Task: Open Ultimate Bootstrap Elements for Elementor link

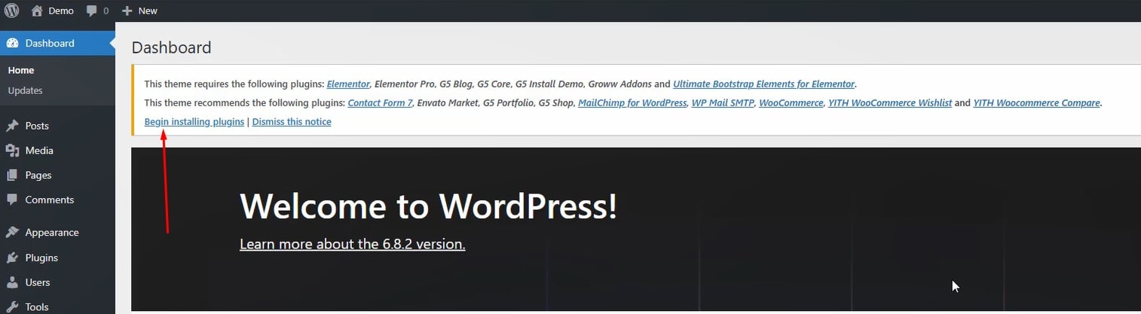Action: (x=764, y=84)
